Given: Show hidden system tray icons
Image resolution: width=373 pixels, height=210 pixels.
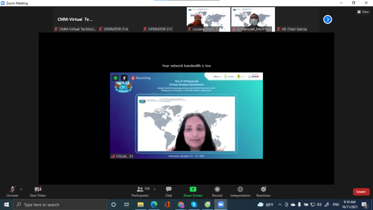Looking at the screenshot, I should [280, 205].
